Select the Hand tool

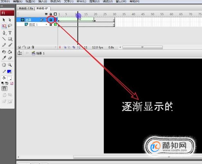tap(4, 65)
